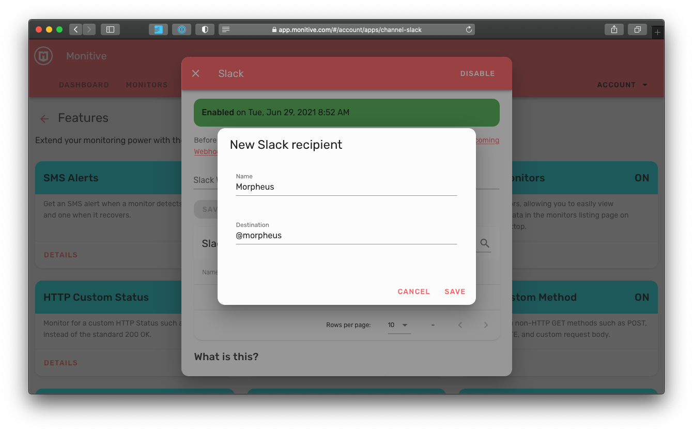
Task: Click the Monitive logo icon
Action: (x=43, y=56)
